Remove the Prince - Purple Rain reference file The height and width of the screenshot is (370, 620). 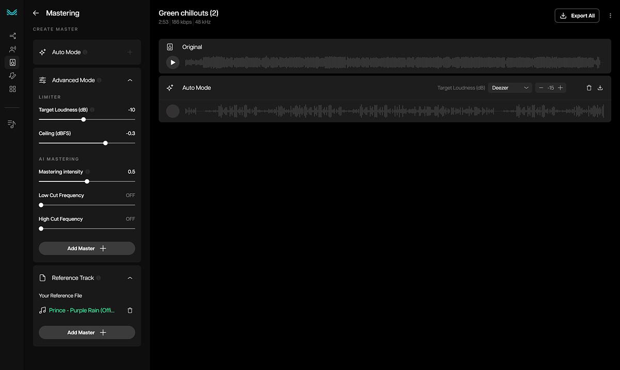[x=130, y=311]
